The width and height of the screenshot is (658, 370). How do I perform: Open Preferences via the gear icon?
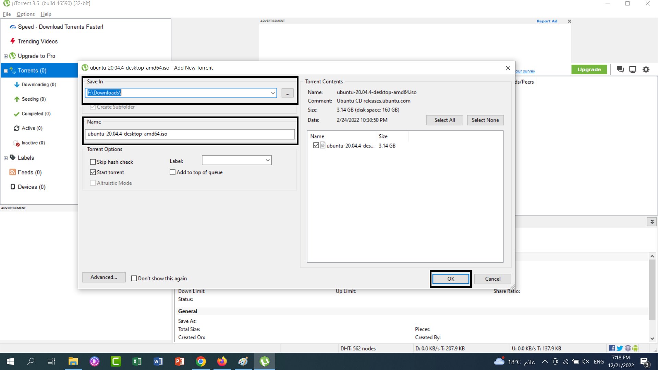point(646,70)
